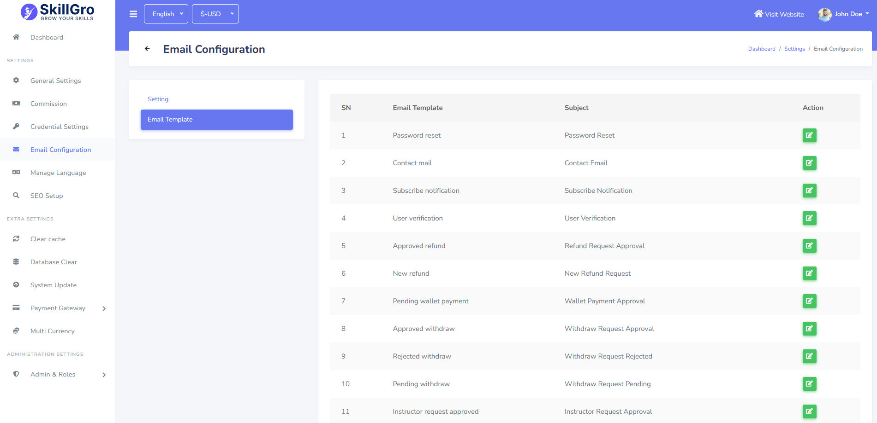Select Database Clear in sidebar
Image resolution: width=877 pixels, height=423 pixels.
[x=54, y=262]
